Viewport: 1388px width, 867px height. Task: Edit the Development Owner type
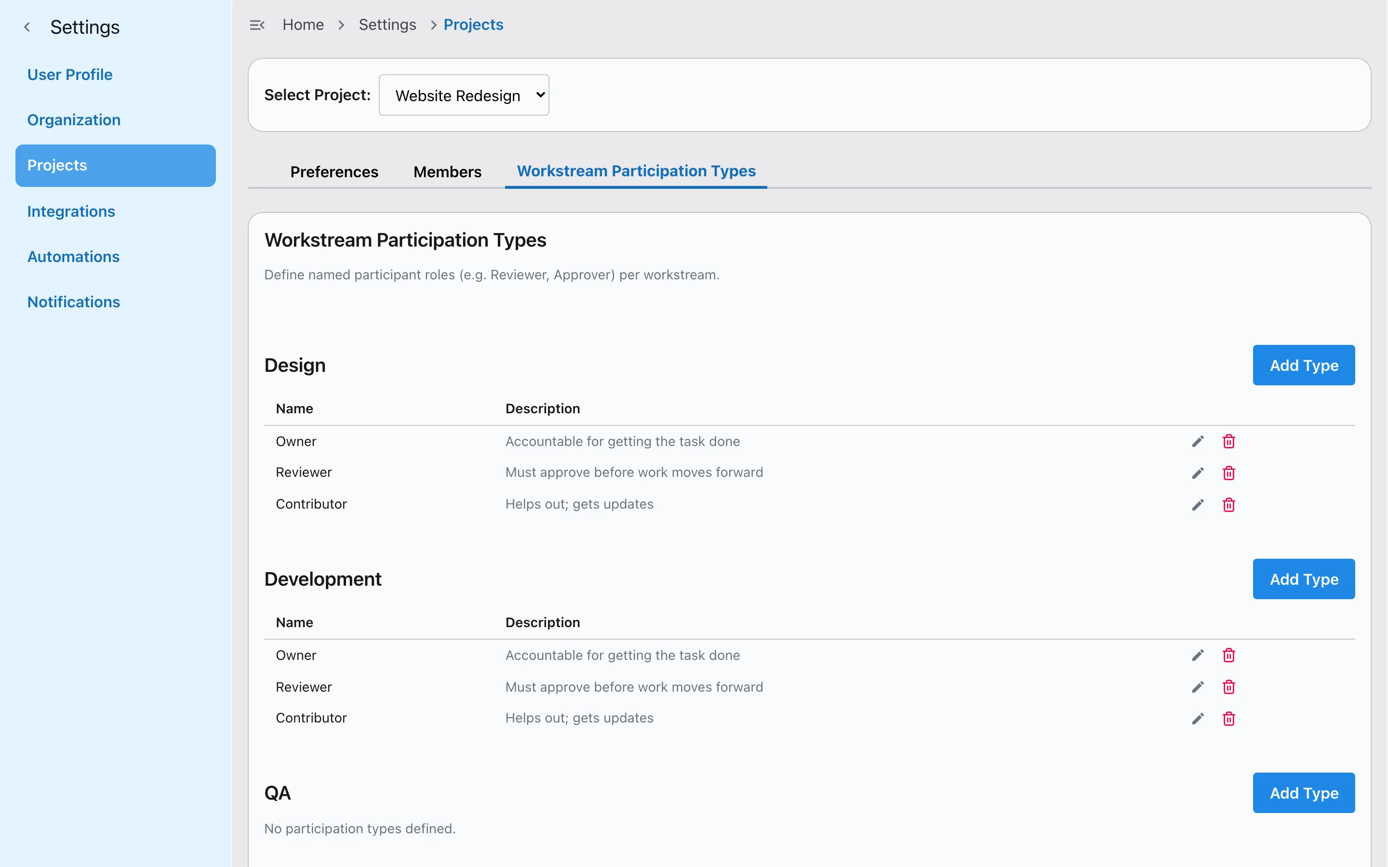click(1198, 656)
